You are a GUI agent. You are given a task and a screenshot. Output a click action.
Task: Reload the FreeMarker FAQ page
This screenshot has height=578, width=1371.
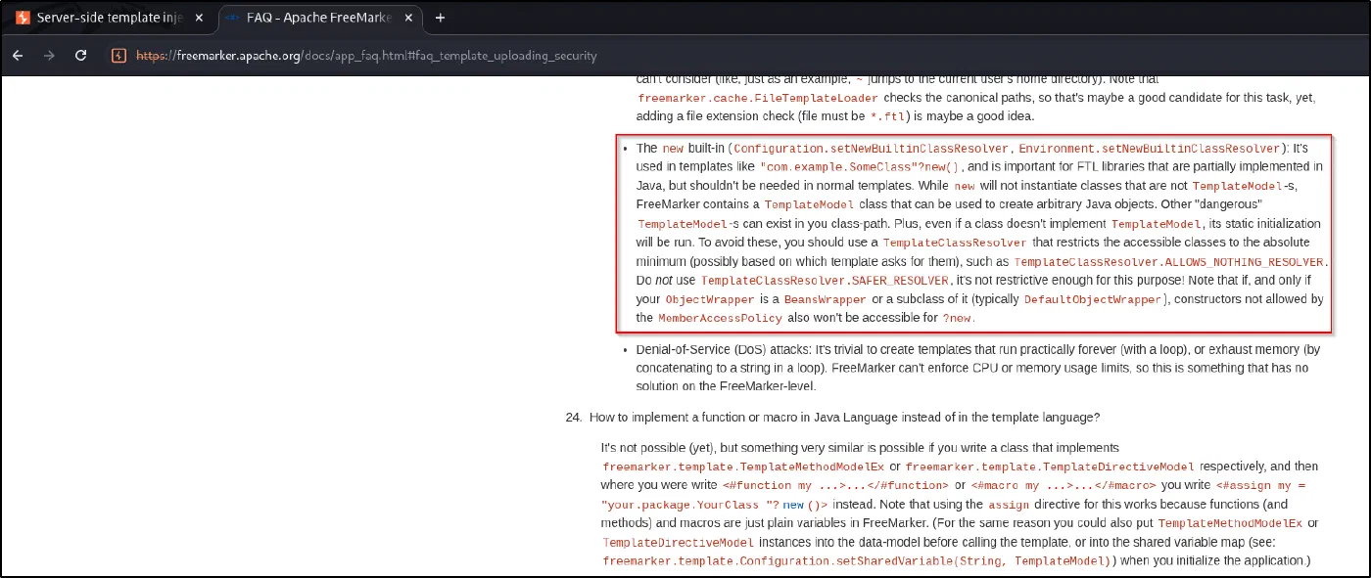tap(81, 56)
